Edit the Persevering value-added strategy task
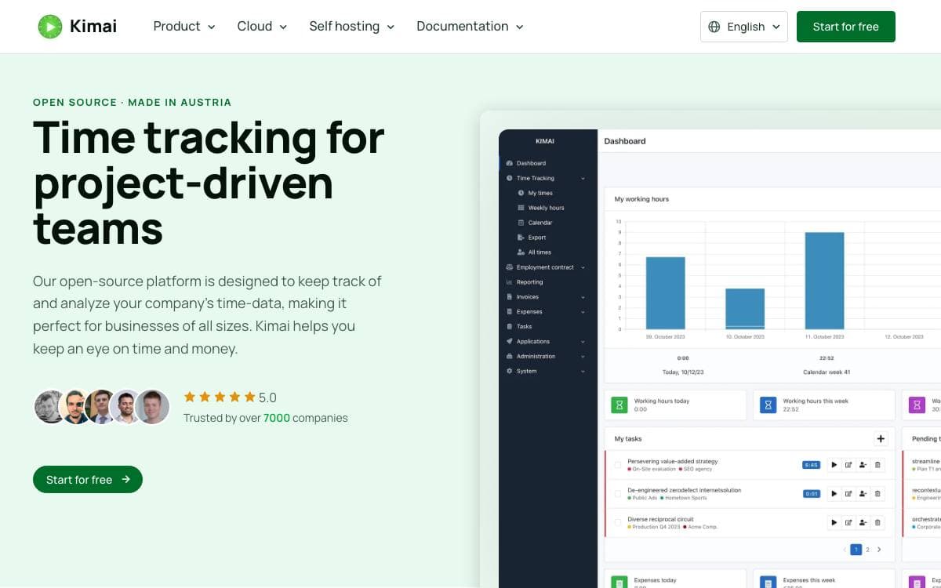941x588 pixels. [x=848, y=465]
